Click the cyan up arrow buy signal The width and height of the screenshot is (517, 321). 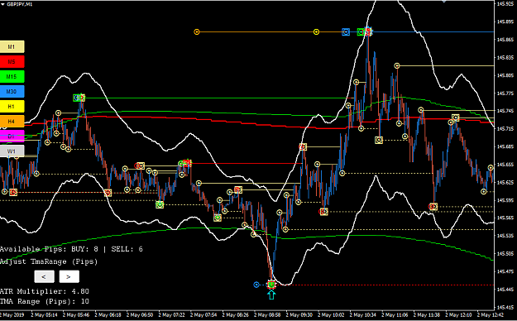(x=271, y=295)
